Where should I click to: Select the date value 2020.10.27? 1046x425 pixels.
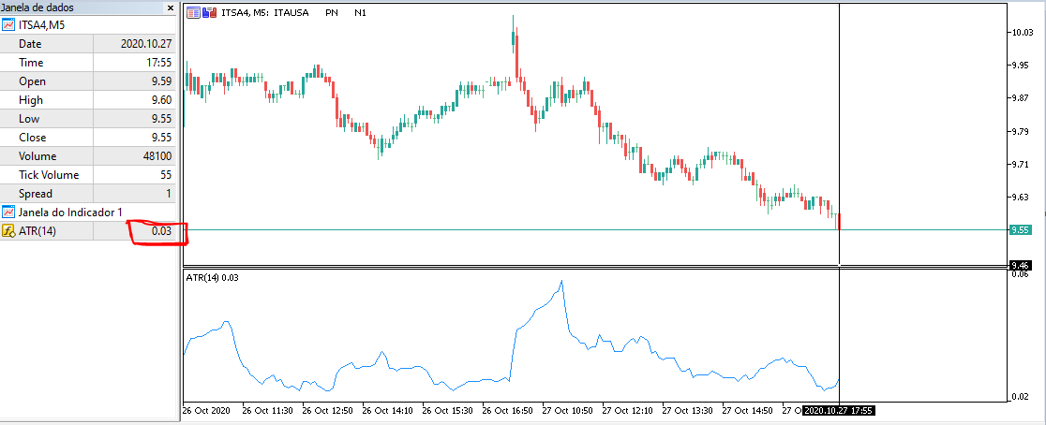(x=146, y=44)
